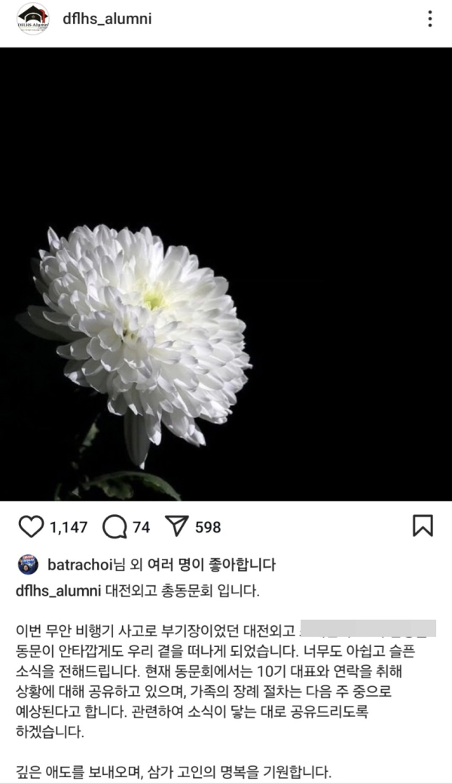Open the three-dot options menu
Image resolution: width=452 pixels, height=784 pixels.
(x=430, y=19)
